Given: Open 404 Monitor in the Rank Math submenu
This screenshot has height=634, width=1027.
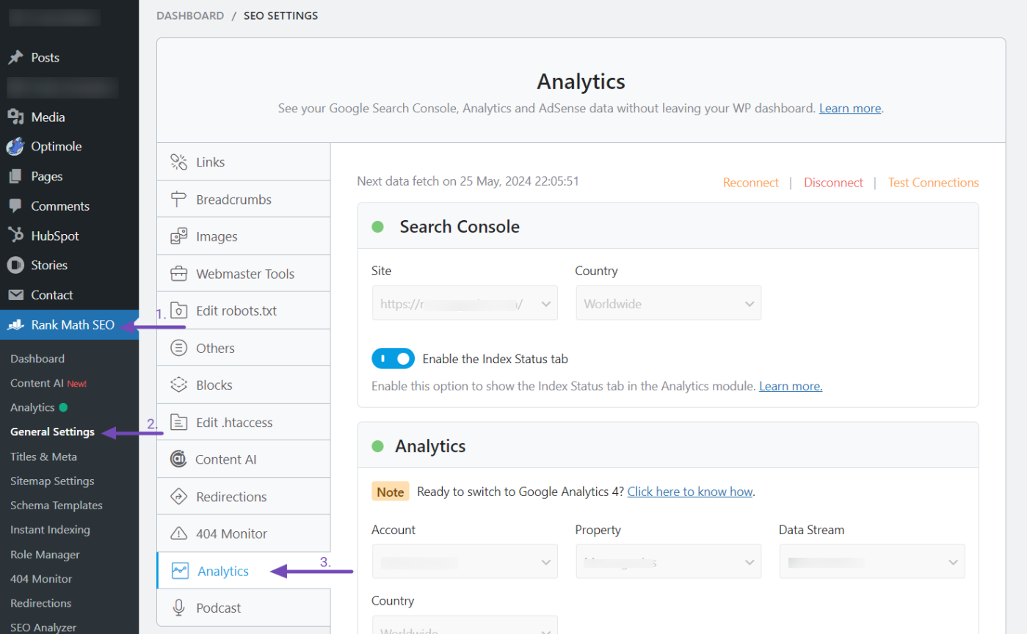Looking at the screenshot, I should (41, 579).
